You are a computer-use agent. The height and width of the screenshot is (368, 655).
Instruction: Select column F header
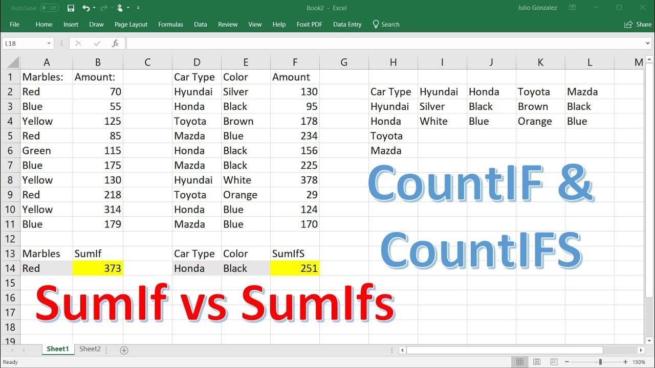295,62
